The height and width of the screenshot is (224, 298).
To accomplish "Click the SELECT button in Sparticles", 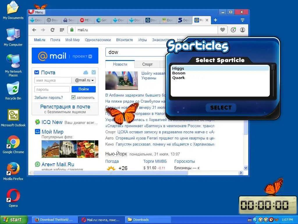I will coord(221,108).
